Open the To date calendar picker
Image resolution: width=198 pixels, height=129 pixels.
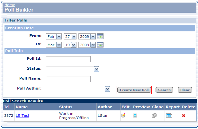100,45
